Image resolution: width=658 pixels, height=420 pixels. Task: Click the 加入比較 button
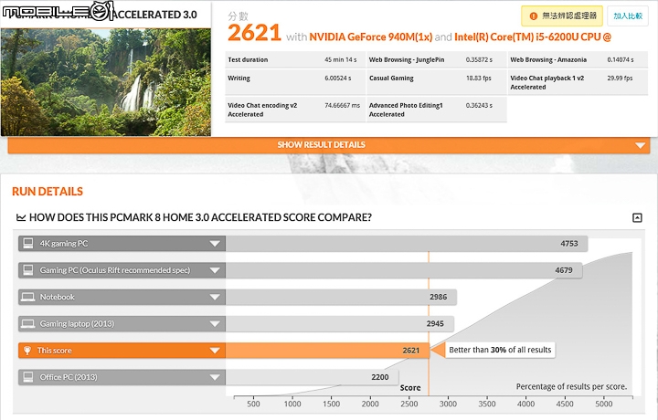tap(628, 16)
